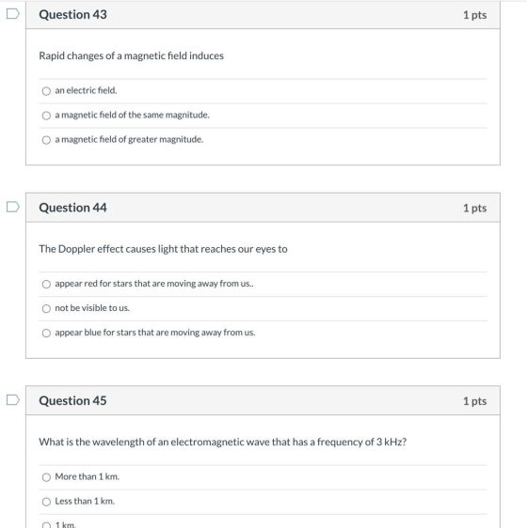The height and width of the screenshot is (528, 527).
Task: Select 'appear blue for stars moving away' radio
Action: (46, 333)
